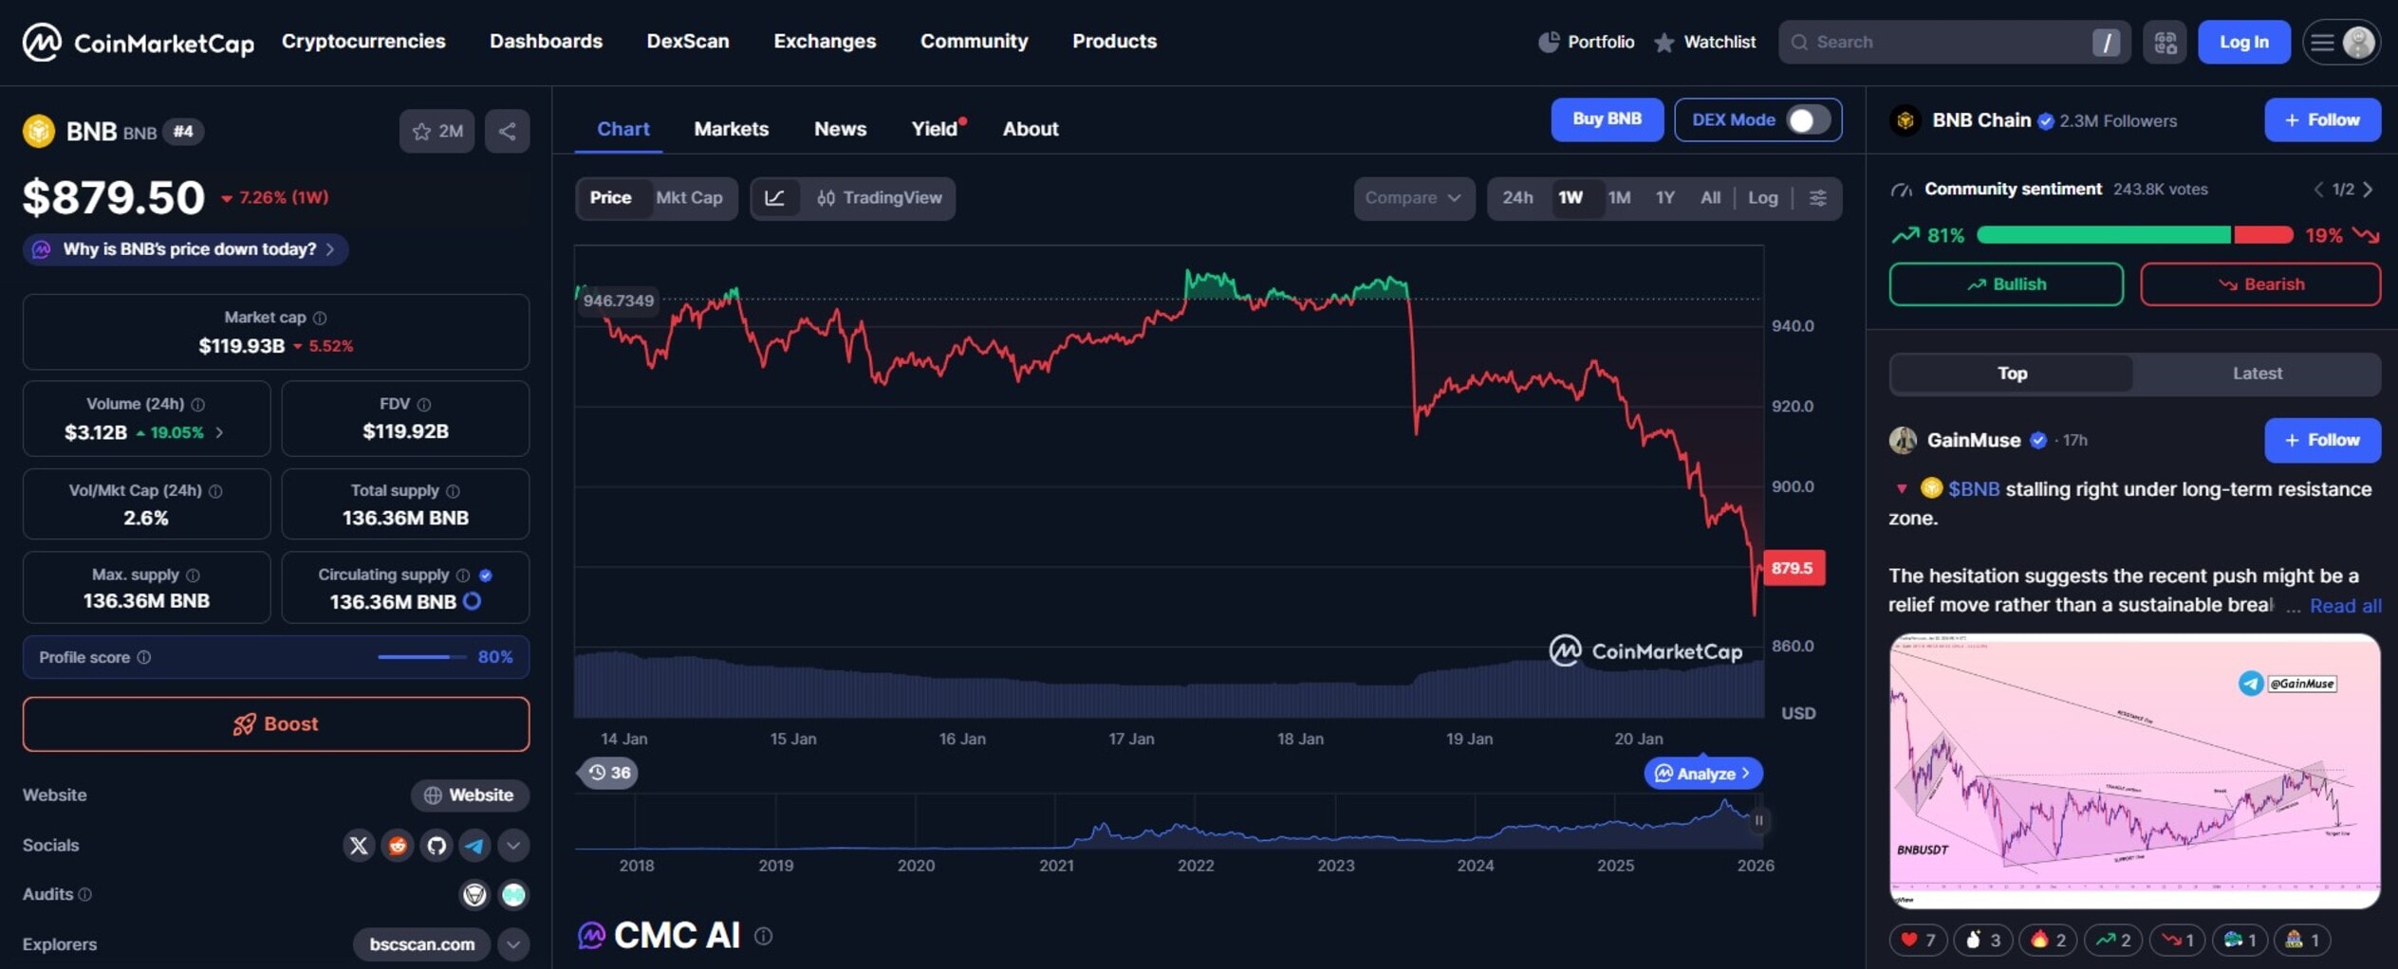The width and height of the screenshot is (2398, 969).
Task: Click the CoinMarketCap logo in the header
Action: tap(139, 42)
